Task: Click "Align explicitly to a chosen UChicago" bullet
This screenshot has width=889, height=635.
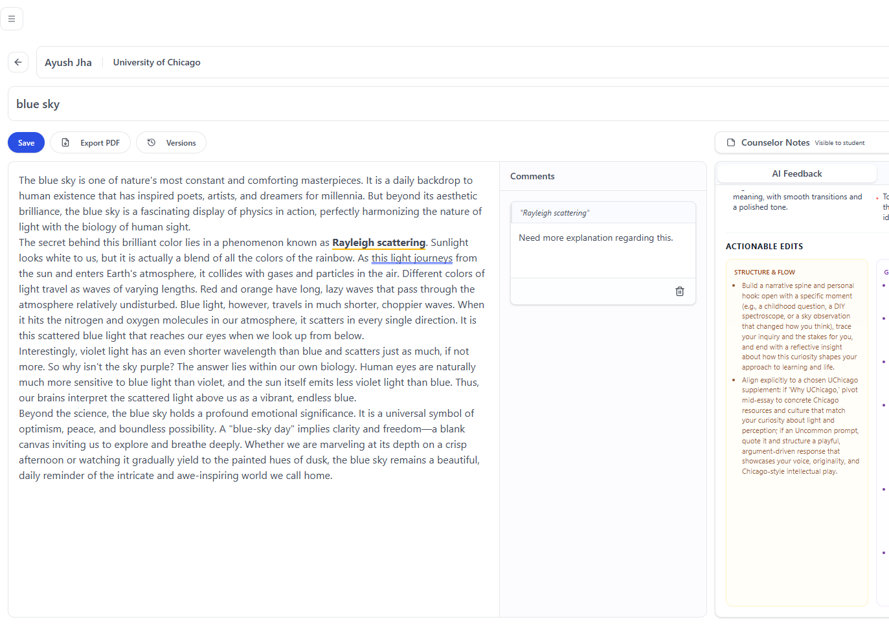Action: click(800, 425)
